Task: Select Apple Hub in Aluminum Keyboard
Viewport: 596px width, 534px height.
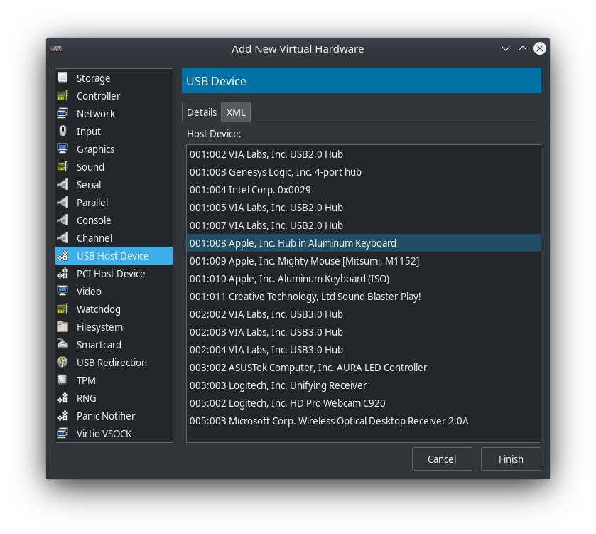Action: (364, 243)
